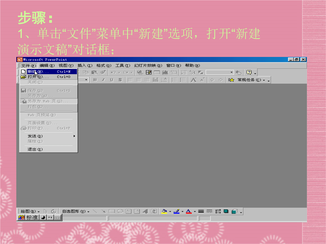Screen dimensions: 326x244
Task: Click the Undo arrow icon
Action: click(x=113, y=72)
